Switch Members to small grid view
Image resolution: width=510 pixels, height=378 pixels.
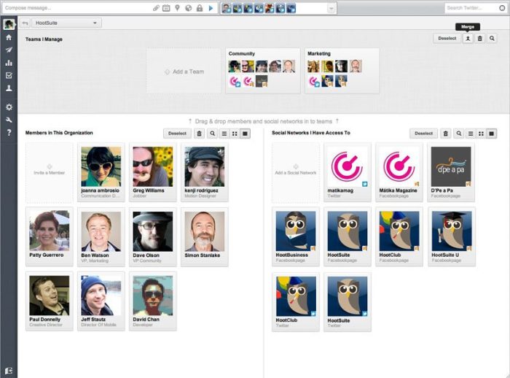point(235,134)
